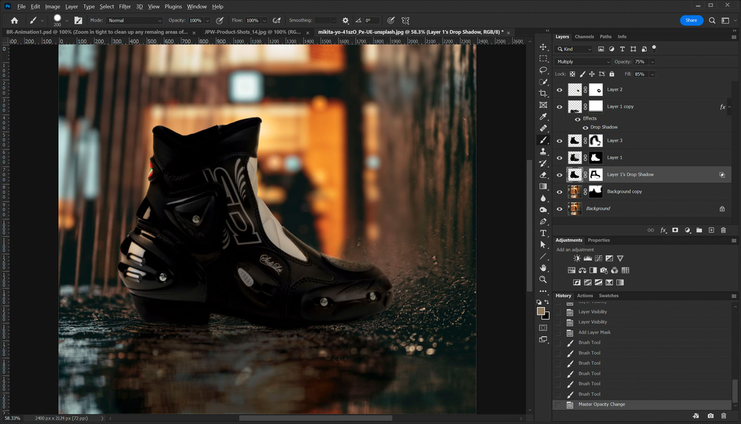
Task: Hide Layer 1 copy visibility eye
Action: 559,107
